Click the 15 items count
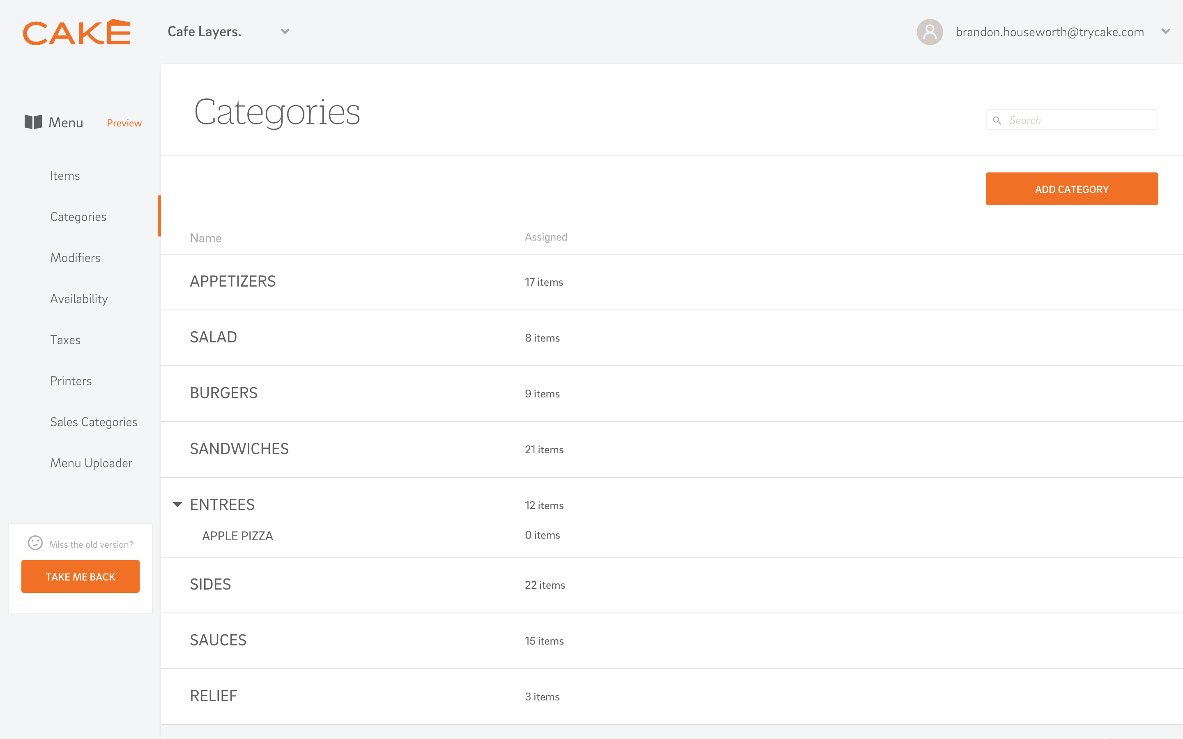 pos(545,640)
